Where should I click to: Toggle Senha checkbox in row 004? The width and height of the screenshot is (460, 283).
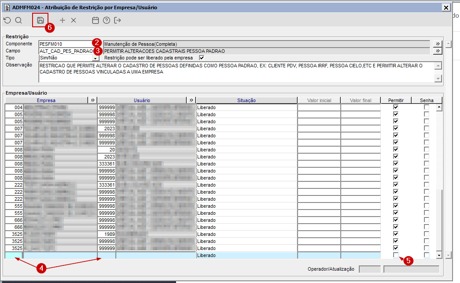[x=427, y=107]
